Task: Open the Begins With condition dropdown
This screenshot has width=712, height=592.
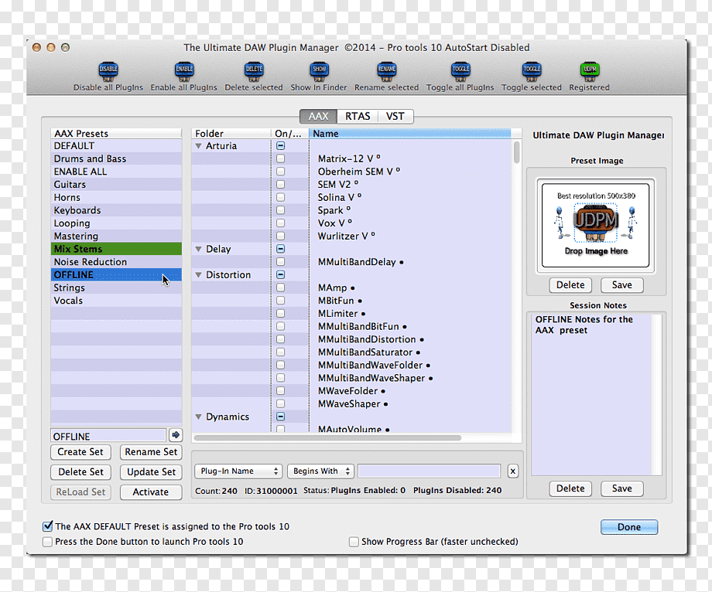Action: [320, 471]
